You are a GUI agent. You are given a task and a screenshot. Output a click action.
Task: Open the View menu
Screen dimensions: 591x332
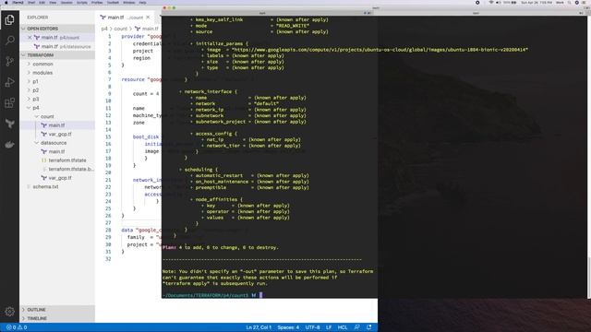(53, 2)
